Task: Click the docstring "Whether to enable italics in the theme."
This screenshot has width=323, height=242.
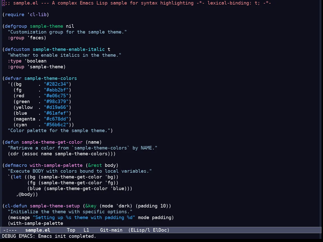Action: point(64,55)
